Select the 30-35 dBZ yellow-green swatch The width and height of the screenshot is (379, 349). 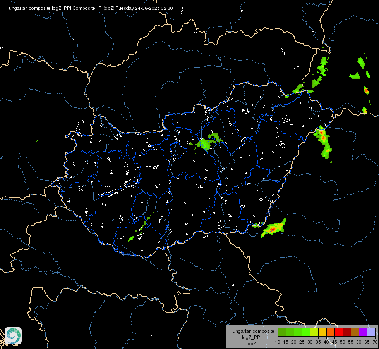coord(314,332)
